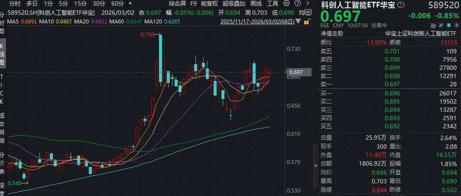The image size is (461, 196).
Task: Click 委比 value 13.90%
Action: click(377, 42)
